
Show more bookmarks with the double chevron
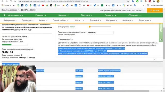coord(143,5)
